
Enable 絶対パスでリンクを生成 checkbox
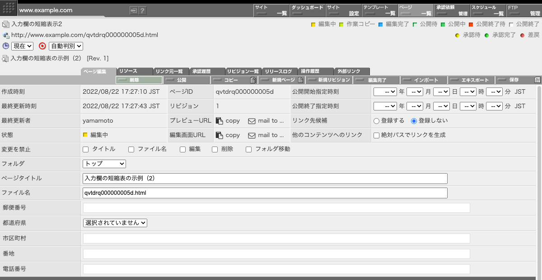point(378,135)
